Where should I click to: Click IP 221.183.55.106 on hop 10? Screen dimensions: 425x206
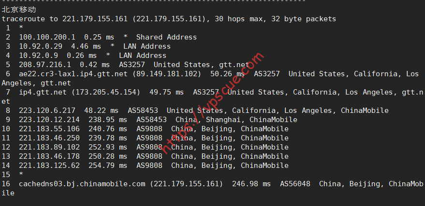point(49,129)
